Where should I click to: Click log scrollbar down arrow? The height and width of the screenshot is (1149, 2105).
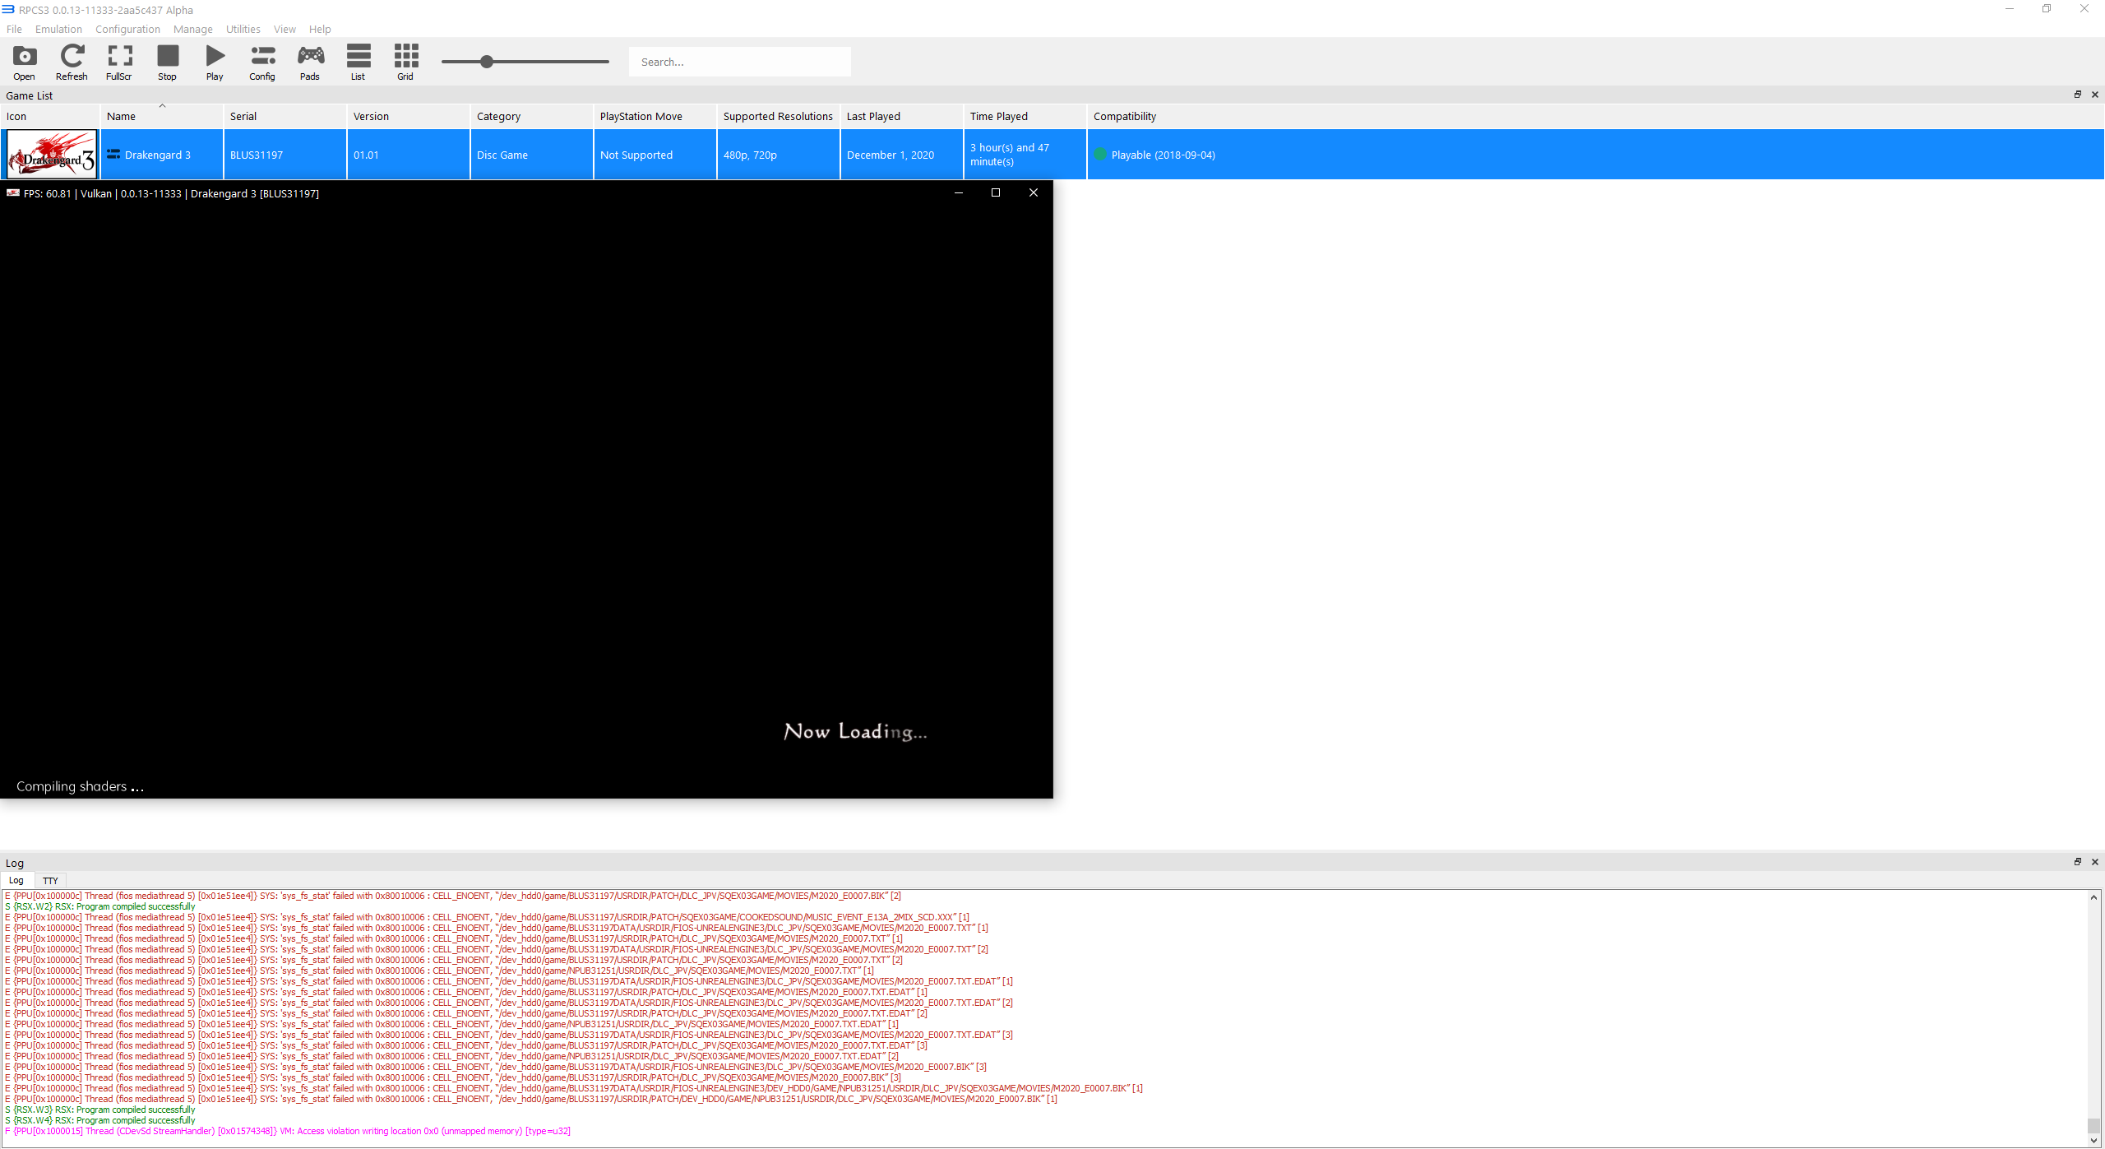tap(2093, 1140)
